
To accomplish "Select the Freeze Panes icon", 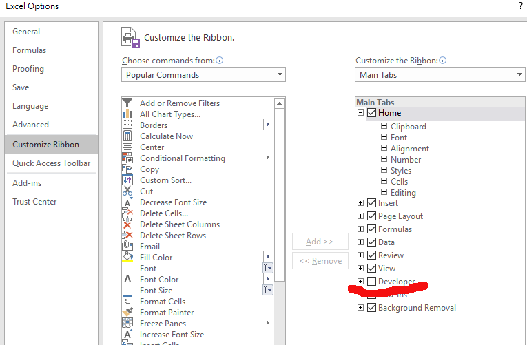I will pyautogui.click(x=127, y=324).
